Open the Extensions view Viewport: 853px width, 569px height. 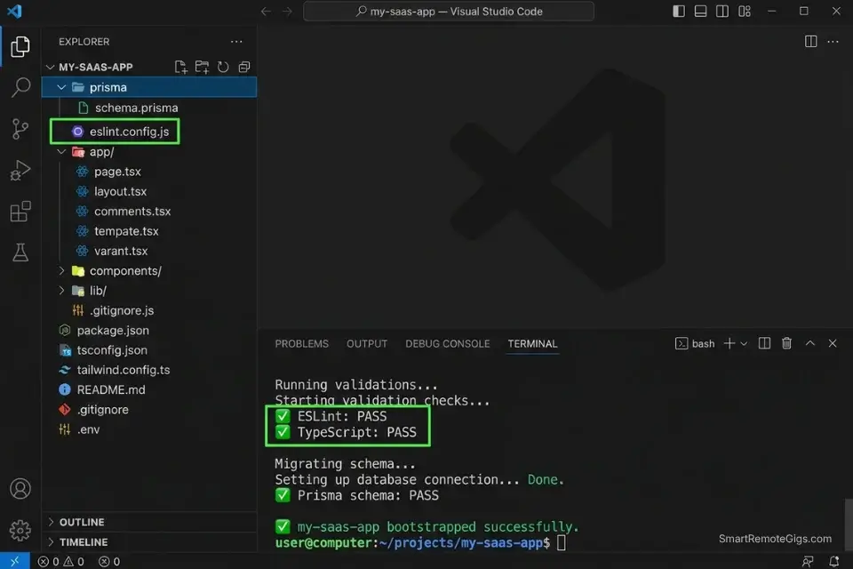tap(20, 212)
